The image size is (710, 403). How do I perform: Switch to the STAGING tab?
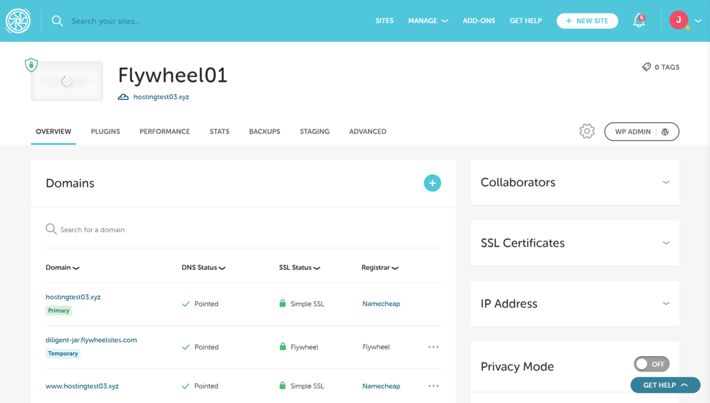[x=314, y=131]
